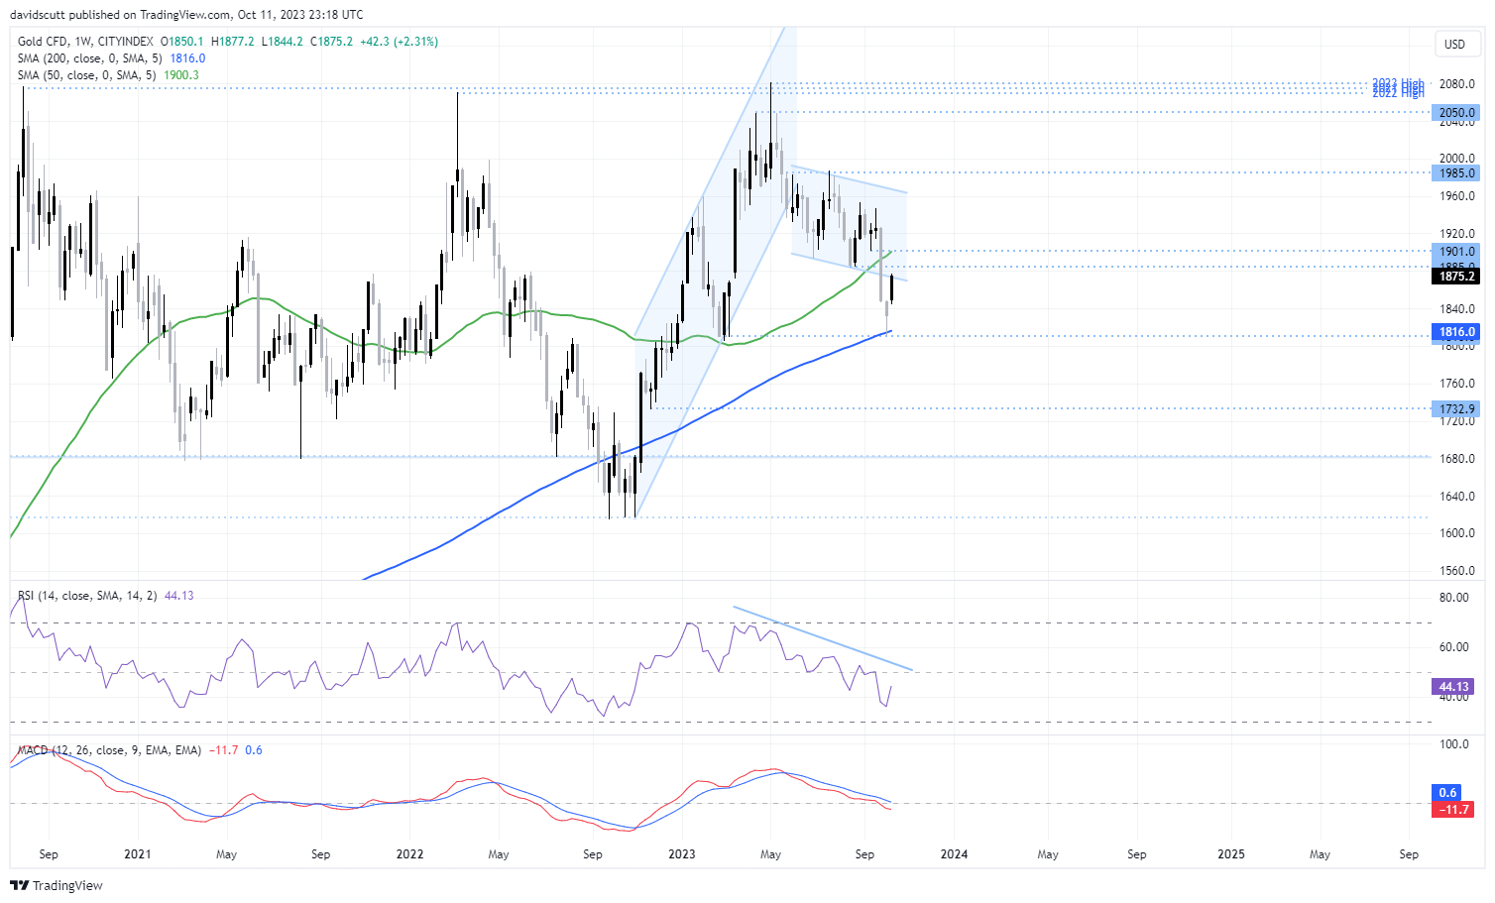
Task: Click the 1600.0 price axis tick
Action: tap(1457, 533)
